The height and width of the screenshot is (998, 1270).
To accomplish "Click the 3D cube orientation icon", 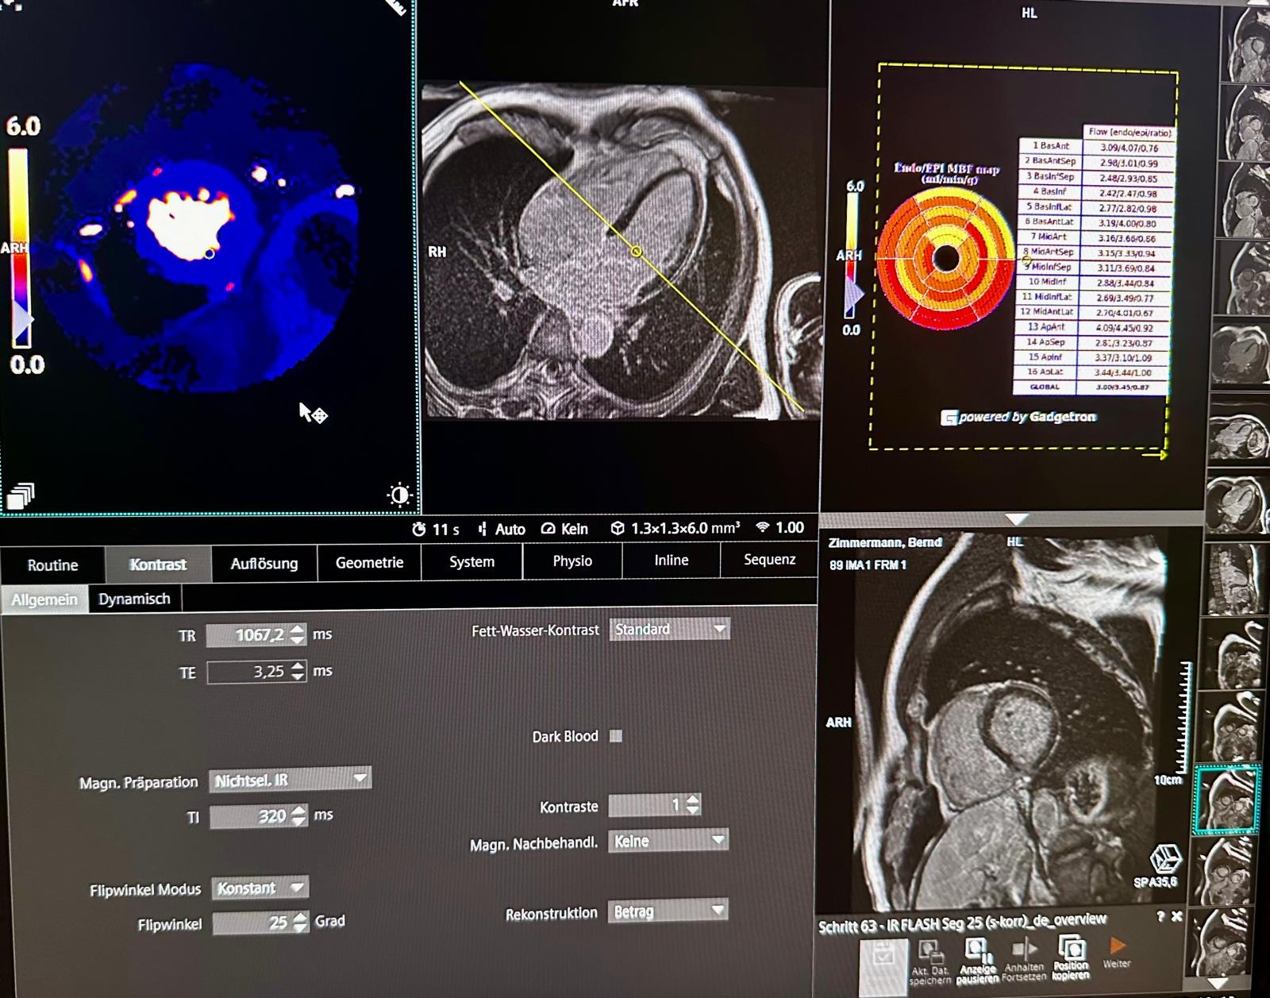I will click(1164, 859).
